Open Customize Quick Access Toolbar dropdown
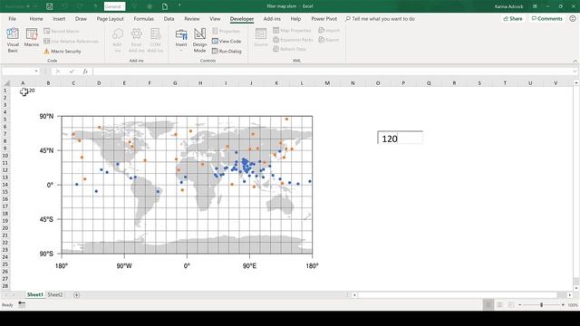 click(179, 6)
